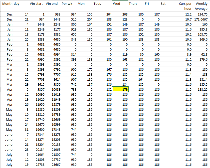Select the cars per hour value 3.9

(x=185, y=54)
